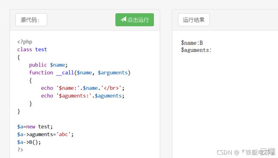This screenshot has width=278, height=158.
Task: Click the $aguments: output line
Action: click(196, 50)
